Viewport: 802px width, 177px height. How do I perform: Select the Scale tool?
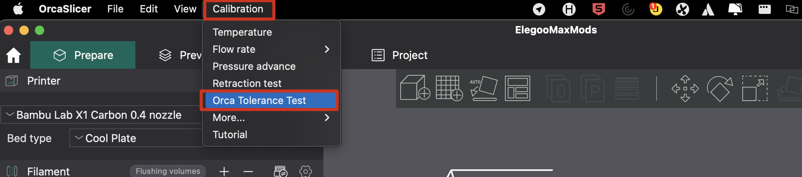754,88
